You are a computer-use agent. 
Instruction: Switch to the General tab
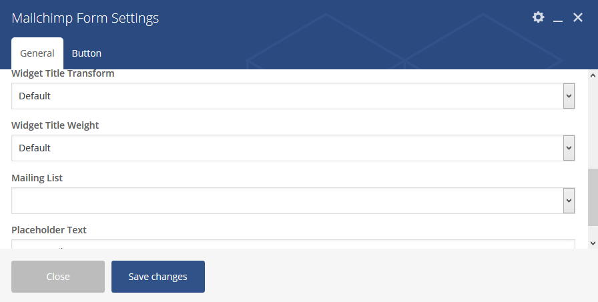point(37,53)
